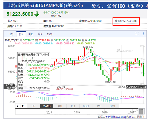The height and width of the screenshot is (119, 148).
Task: Open the three-dot chart options menu
Action: point(143,34)
